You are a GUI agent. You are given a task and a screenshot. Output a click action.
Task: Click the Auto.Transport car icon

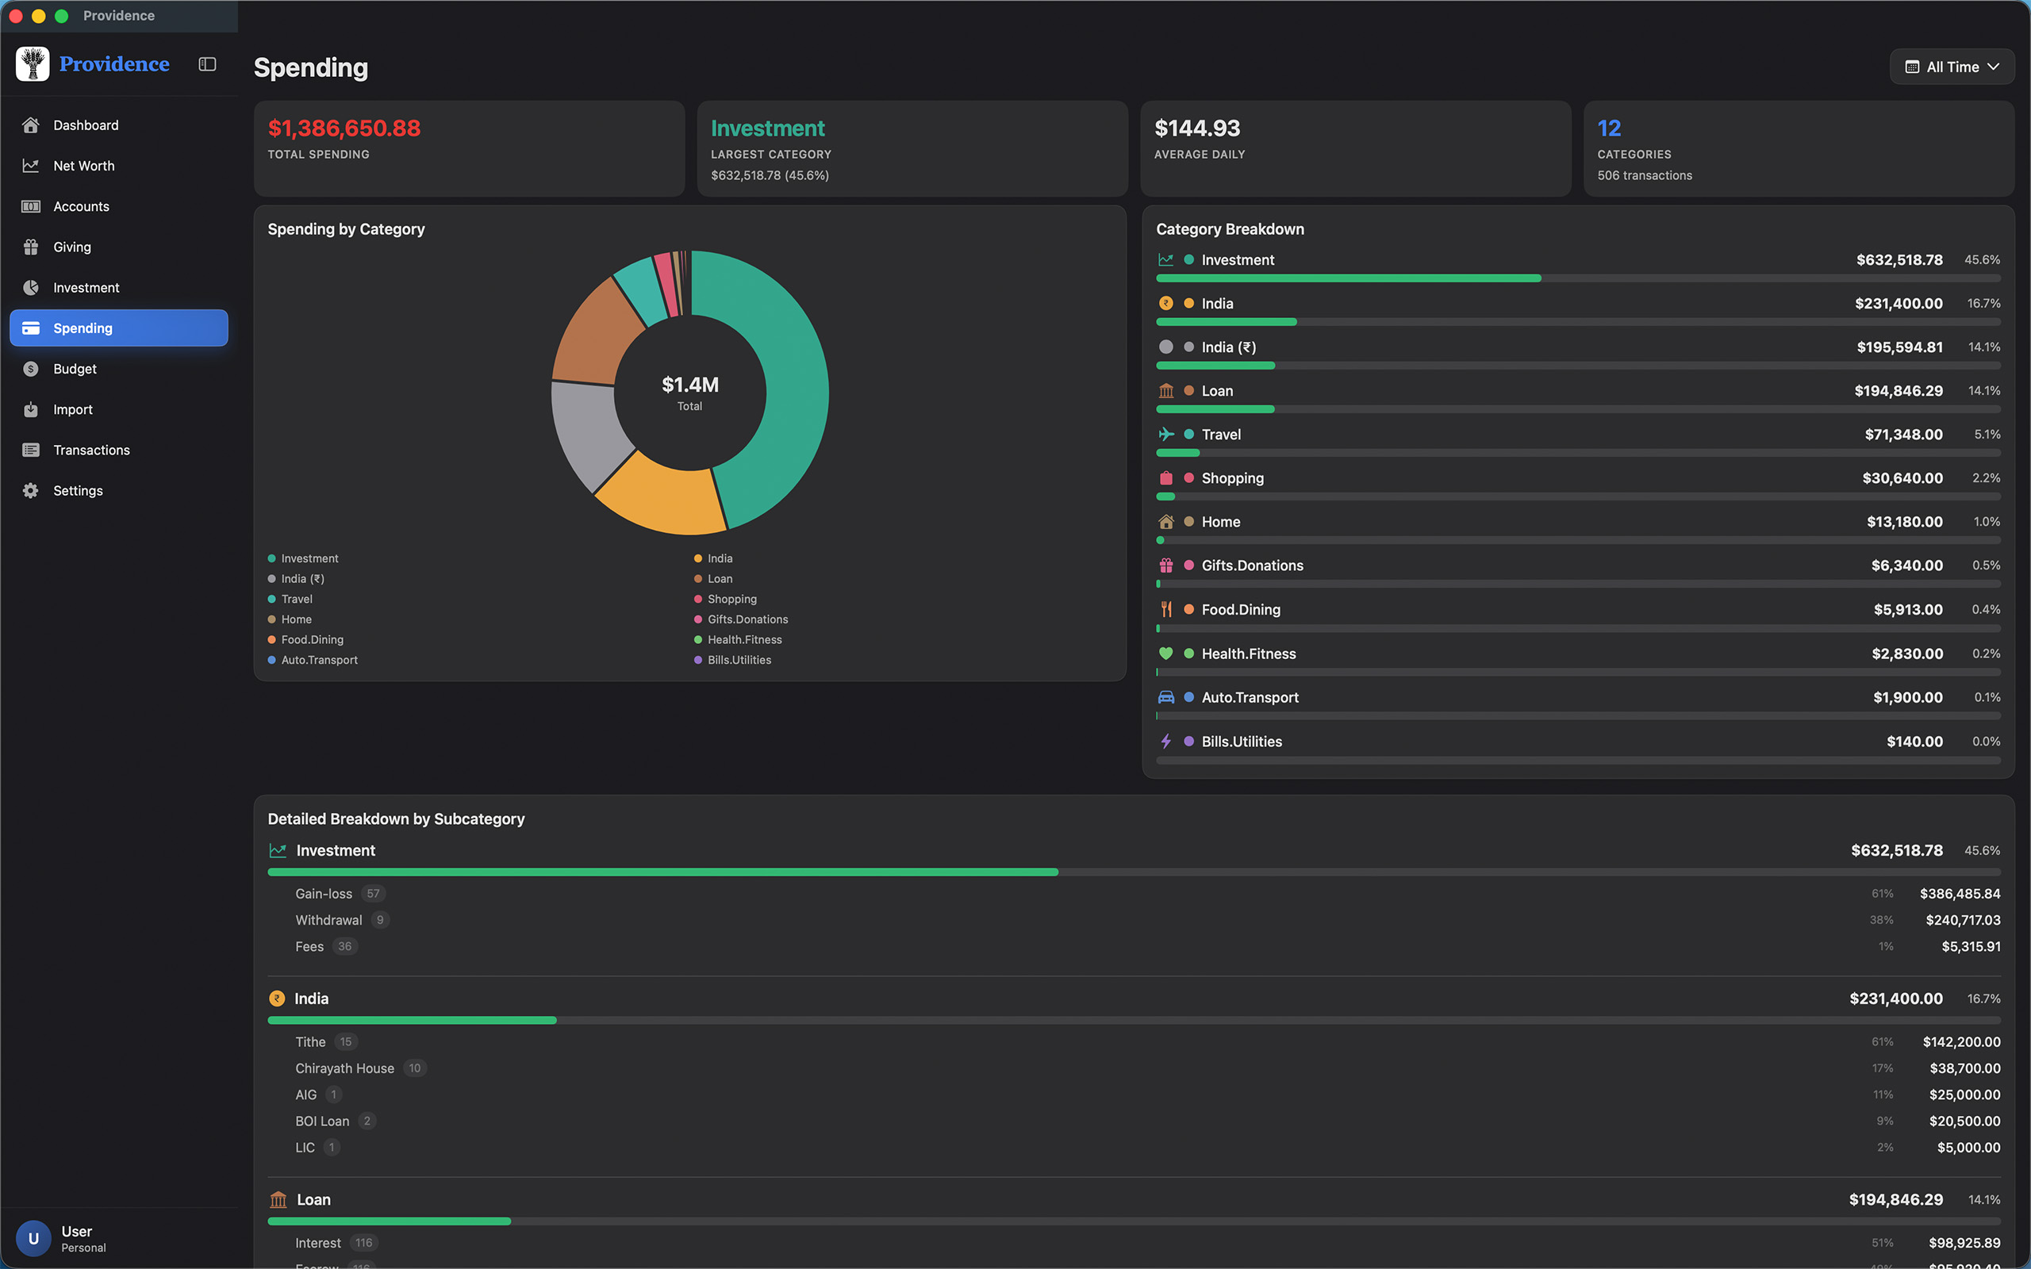1165,697
